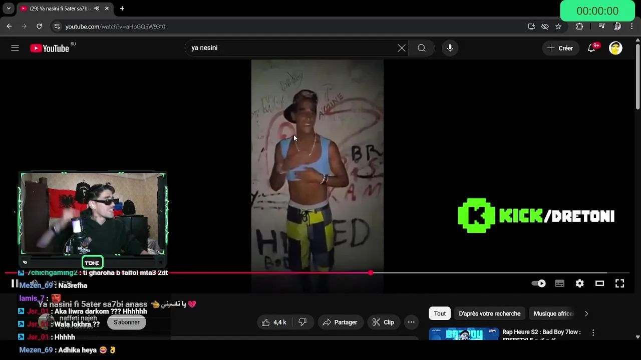Open the account avatar menu
Screen dimensions: 641x360
click(x=615, y=48)
